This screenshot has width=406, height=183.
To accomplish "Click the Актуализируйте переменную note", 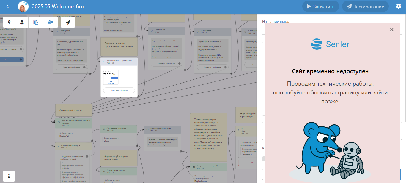I will pos(247,115).
